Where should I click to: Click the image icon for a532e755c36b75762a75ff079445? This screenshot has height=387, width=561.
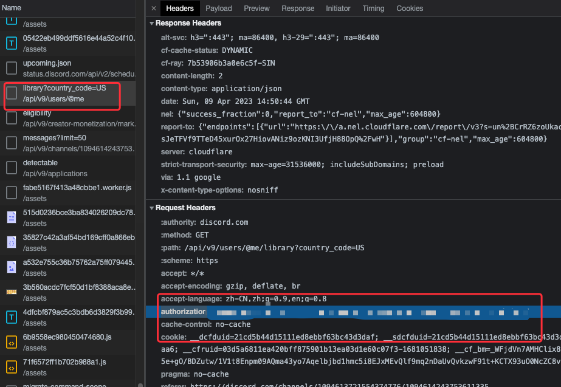(10, 267)
